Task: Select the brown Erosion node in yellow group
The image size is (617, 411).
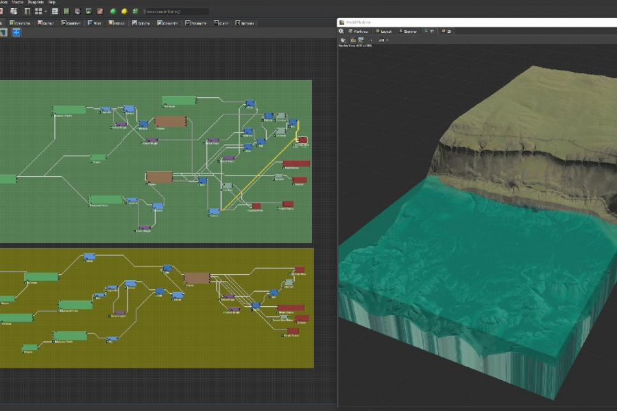Action: 197,278
